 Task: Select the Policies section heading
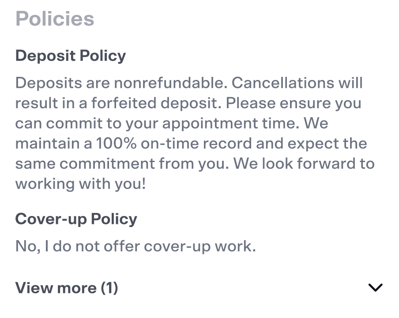55,19
